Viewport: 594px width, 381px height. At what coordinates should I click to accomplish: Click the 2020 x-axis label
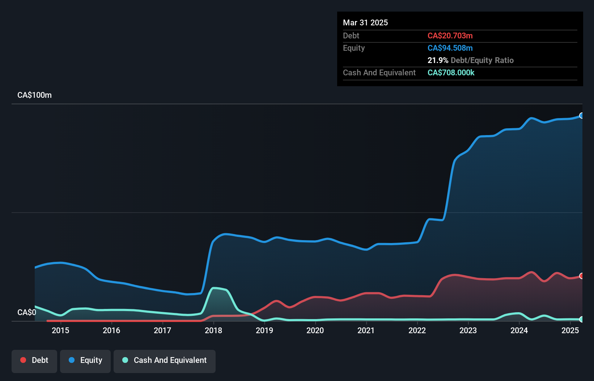315,330
